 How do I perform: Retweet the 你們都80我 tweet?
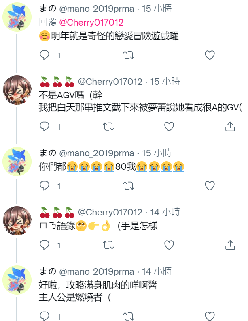click(x=129, y=186)
